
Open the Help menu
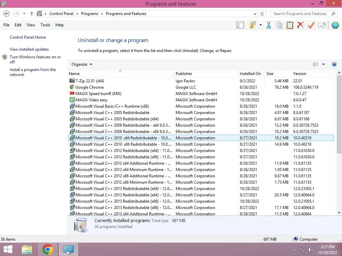coord(59,25)
